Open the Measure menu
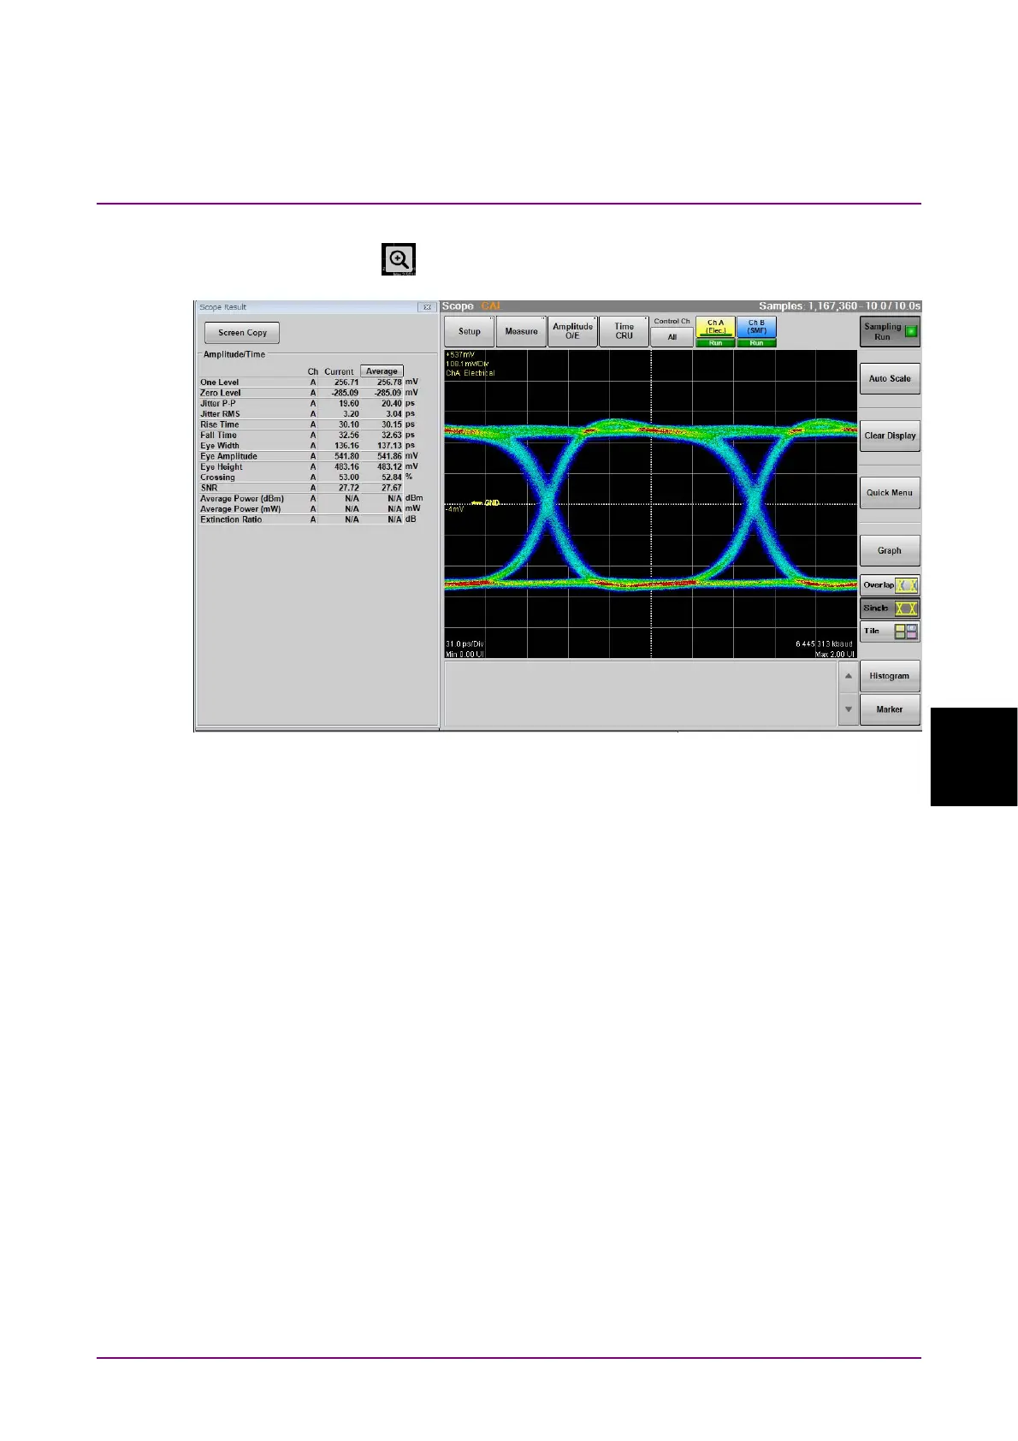 click(x=521, y=331)
